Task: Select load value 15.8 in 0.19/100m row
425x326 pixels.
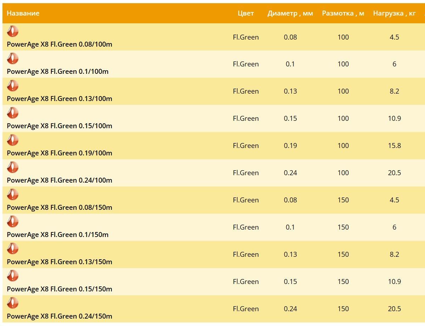Action: pos(395,146)
